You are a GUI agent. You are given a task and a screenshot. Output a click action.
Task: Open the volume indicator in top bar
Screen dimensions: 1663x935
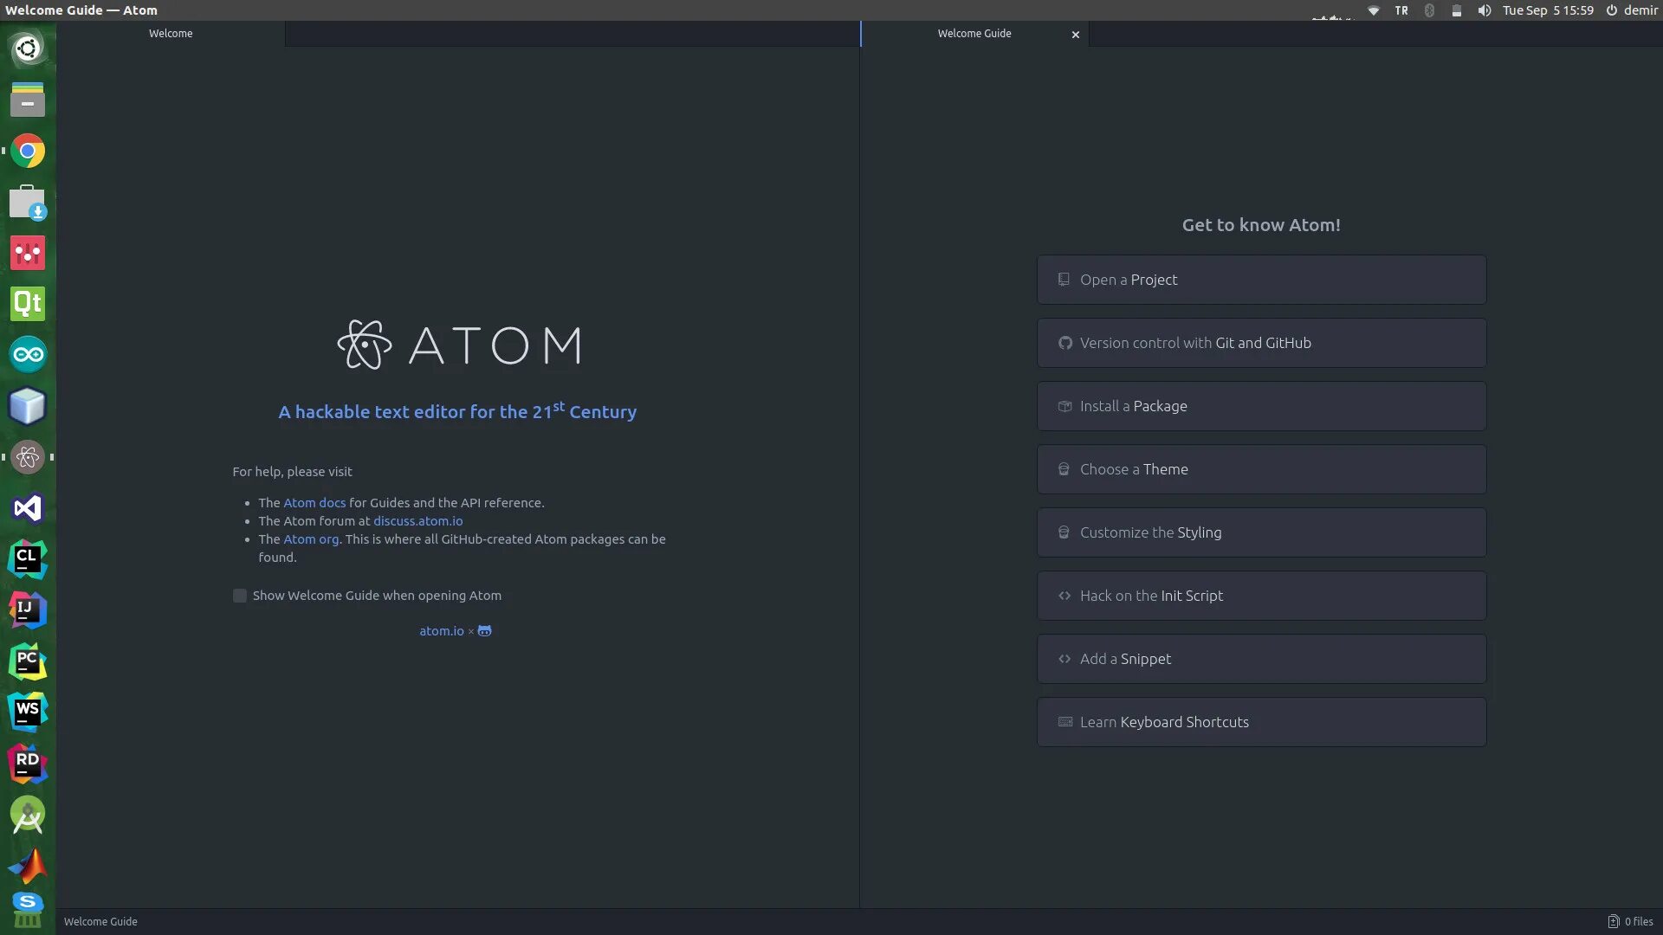pyautogui.click(x=1485, y=10)
